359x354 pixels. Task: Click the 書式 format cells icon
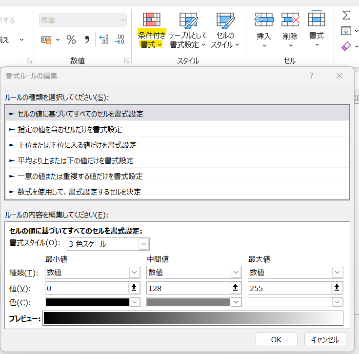317,20
